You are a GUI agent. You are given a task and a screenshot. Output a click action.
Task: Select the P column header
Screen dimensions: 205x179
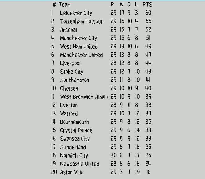pyautogui.click(x=112, y=5)
